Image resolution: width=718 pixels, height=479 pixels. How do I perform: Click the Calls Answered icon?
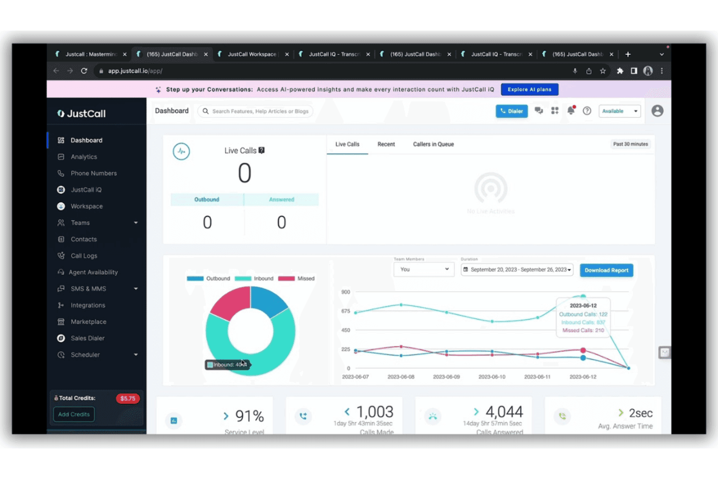pos(433,416)
